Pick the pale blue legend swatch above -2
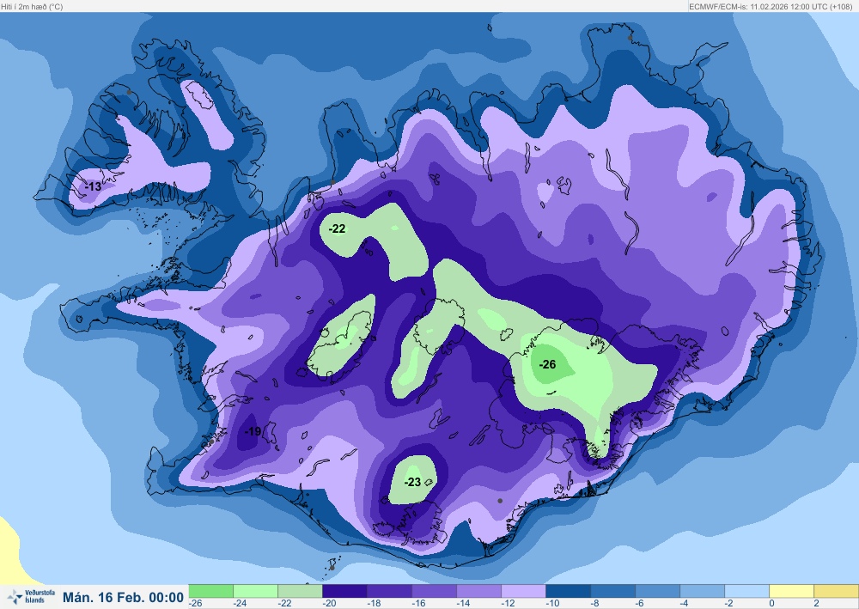 click(x=746, y=591)
